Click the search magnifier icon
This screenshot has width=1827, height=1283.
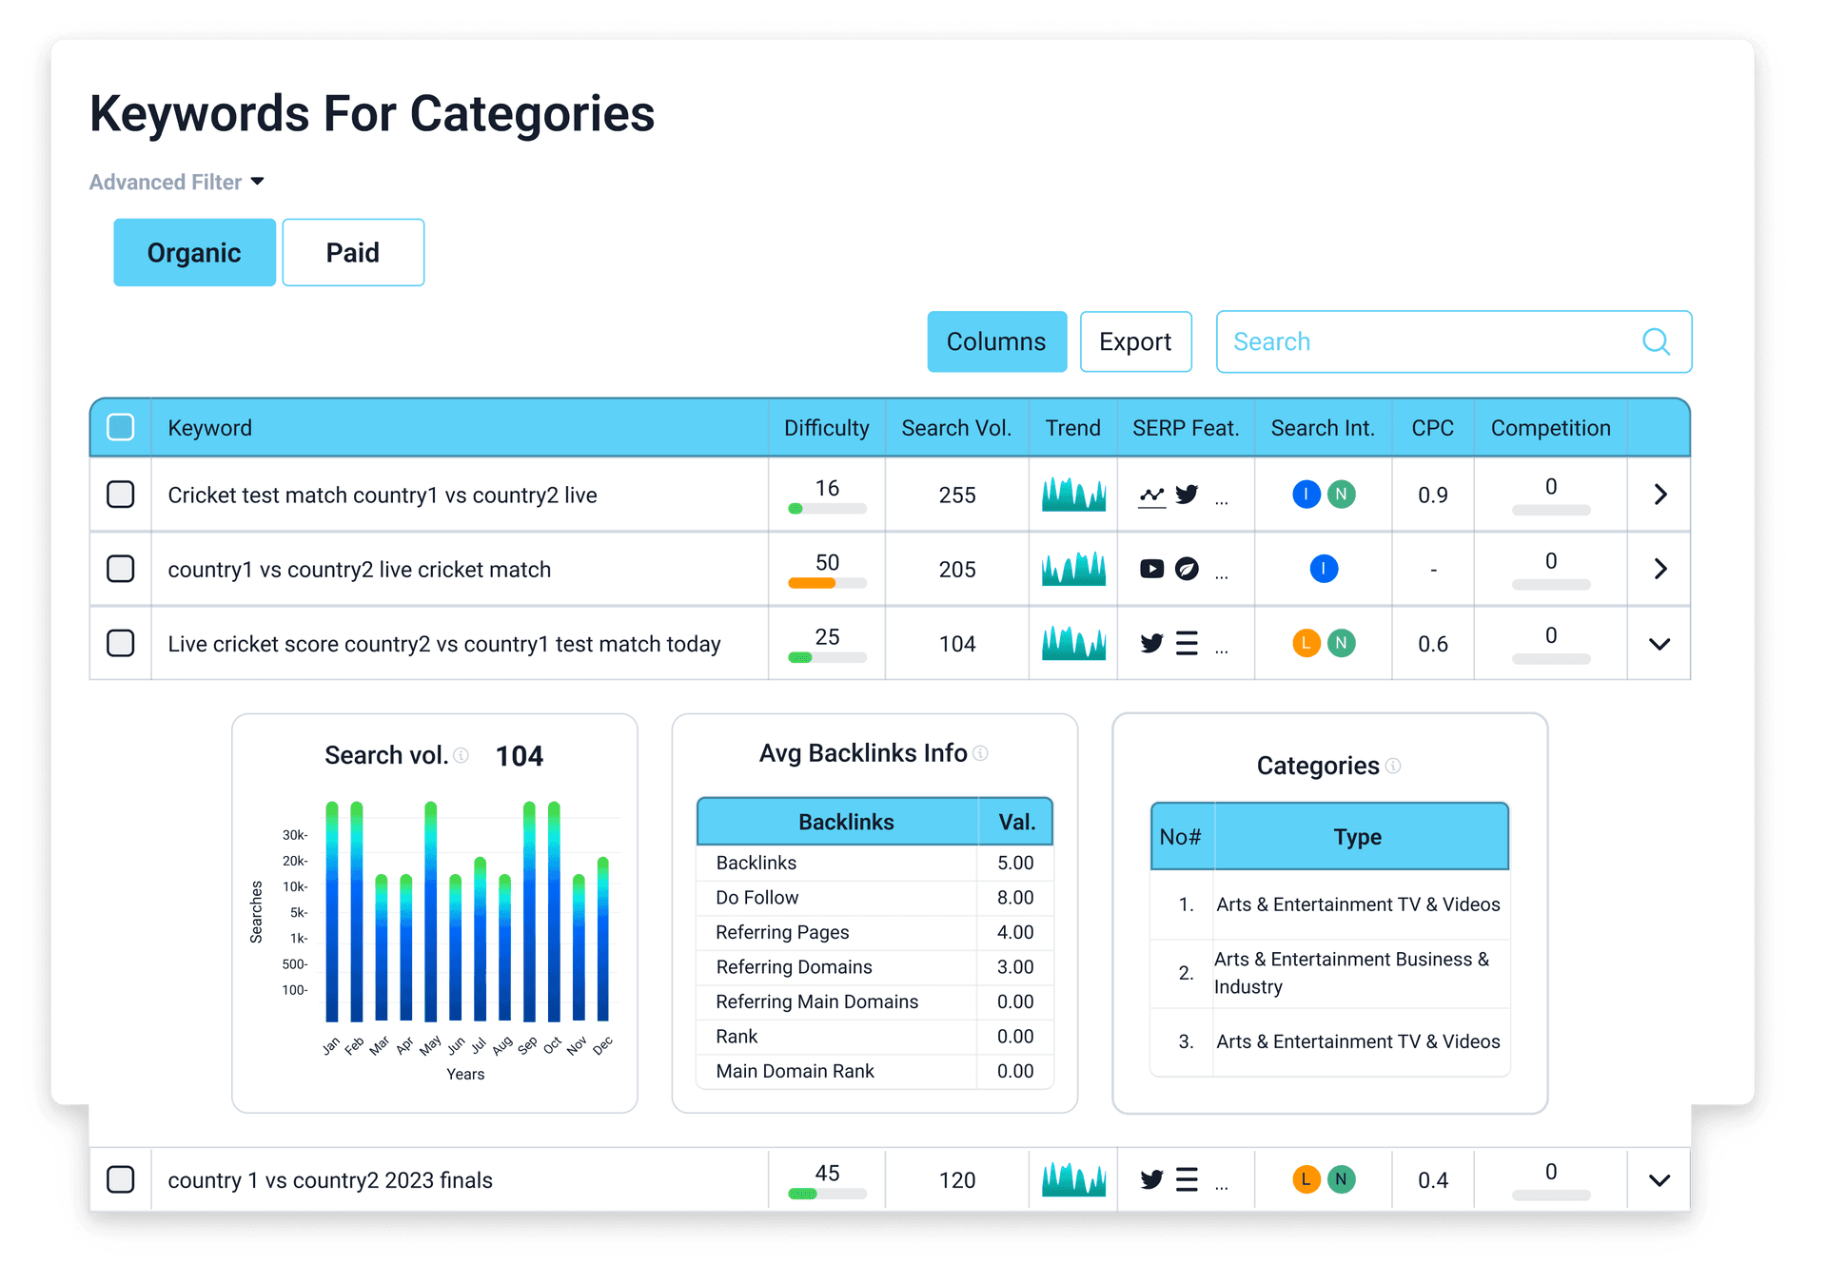coord(1656,341)
